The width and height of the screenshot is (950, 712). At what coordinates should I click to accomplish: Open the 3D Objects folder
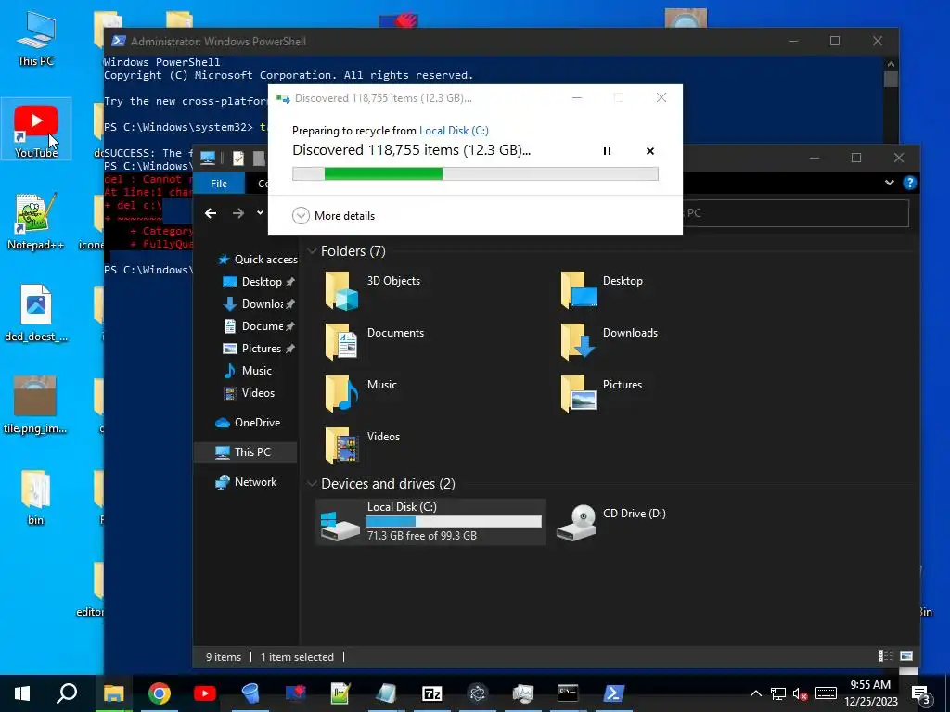[x=373, y=289]
